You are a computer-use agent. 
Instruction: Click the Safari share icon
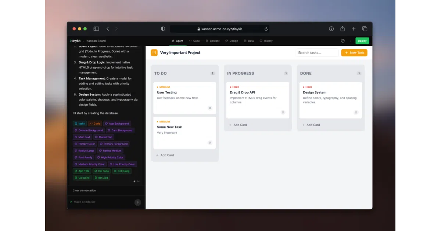coord(343,29)
